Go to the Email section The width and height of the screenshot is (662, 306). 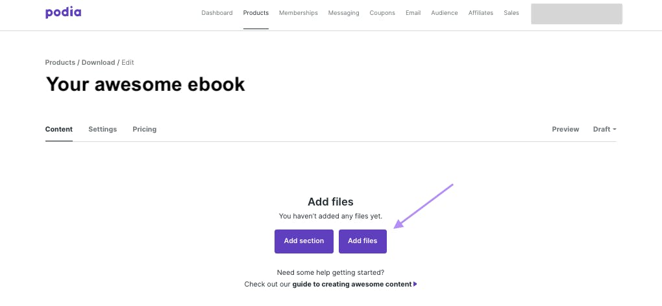click(x=413, y=13)
